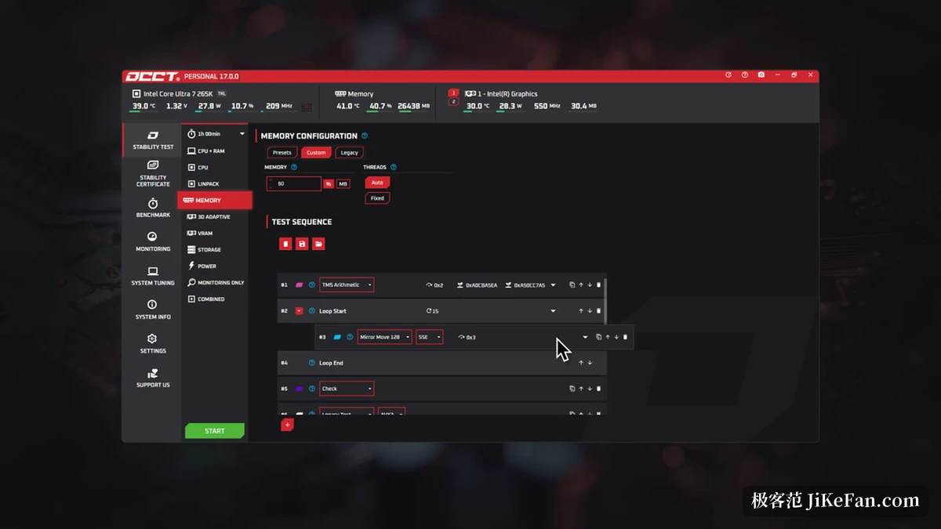Viewport: 941px width, 529px height.
Task: Open help from the title bar question icon
Action: point(745,75)
